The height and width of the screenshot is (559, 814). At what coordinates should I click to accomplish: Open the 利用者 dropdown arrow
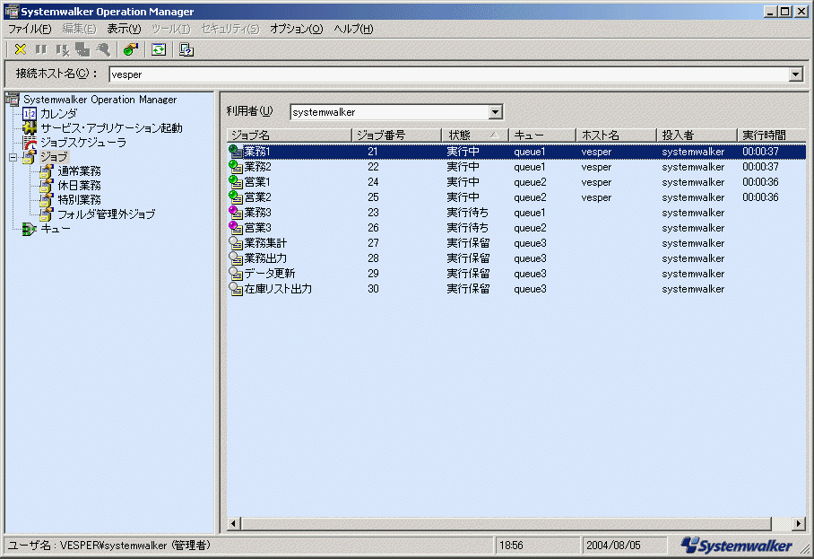tap(496, 111)
